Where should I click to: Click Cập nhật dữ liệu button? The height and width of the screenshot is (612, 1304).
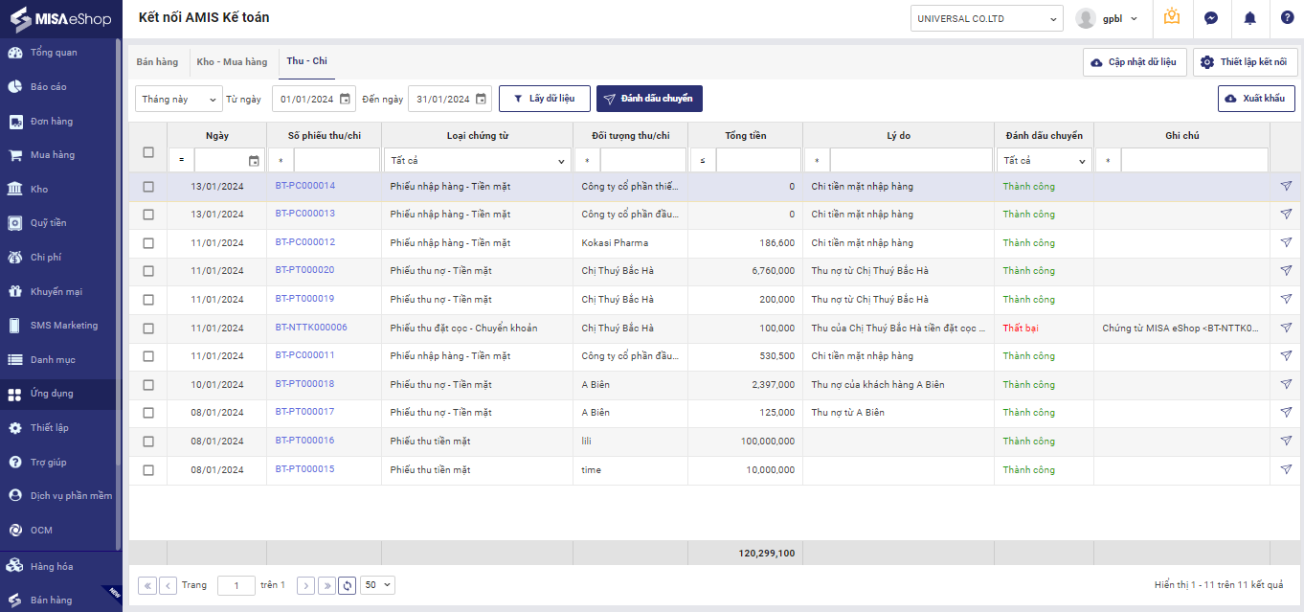tap(1135, 62)
